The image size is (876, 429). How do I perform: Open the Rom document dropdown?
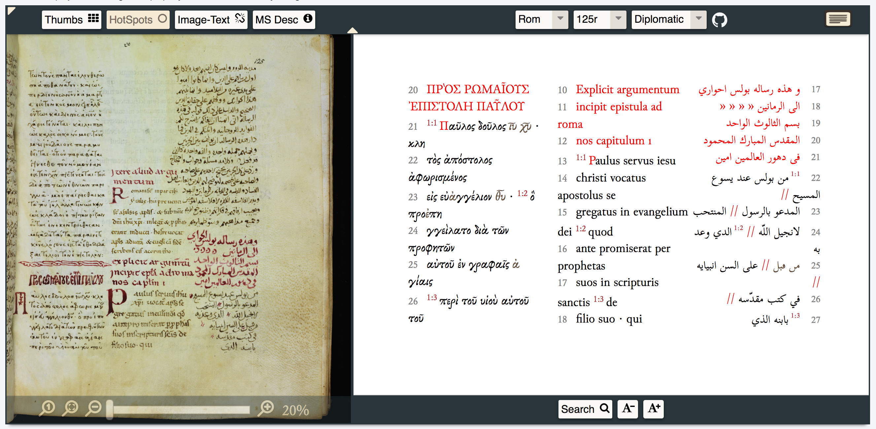coord(541,19)
